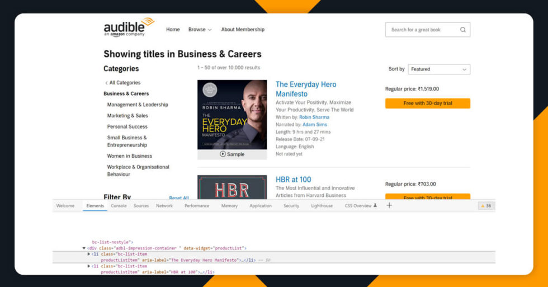Open the Sort by Featured dropdown
The height and width of the screenshot is (287, 548).
[439, 69]
